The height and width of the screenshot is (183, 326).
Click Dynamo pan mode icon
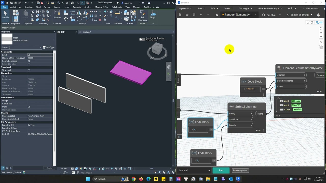(321, 42)
